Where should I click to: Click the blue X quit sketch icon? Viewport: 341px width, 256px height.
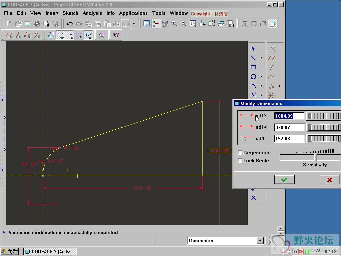[253, 198]
